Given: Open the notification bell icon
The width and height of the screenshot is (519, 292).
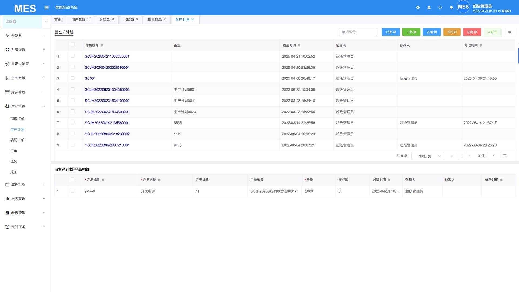Looking at the screenshot, I should (451, 8).
